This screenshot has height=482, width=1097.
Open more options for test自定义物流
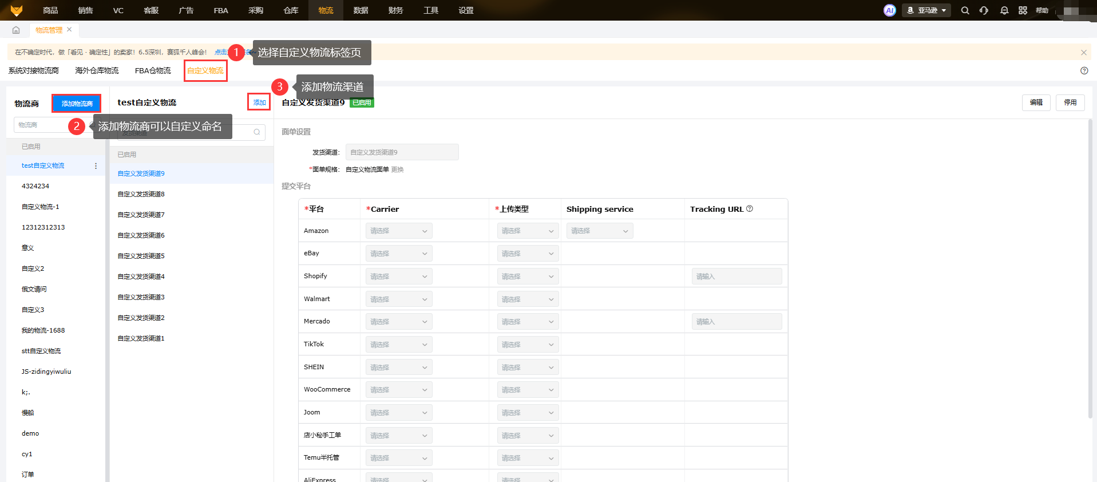tap(96, 166)
